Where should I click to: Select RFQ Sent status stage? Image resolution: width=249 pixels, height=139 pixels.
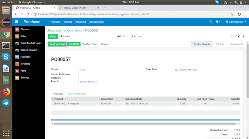(x=219, y=44)
